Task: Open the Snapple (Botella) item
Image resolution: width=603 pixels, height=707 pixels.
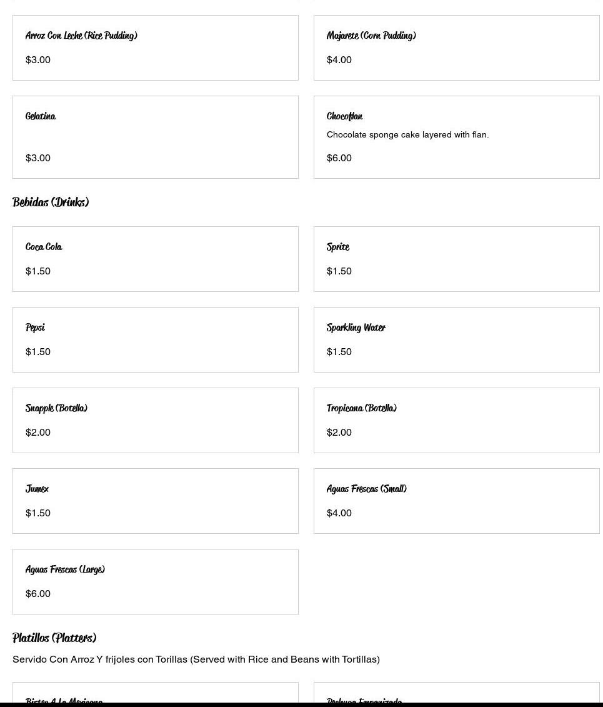Action: coord(155,420)
